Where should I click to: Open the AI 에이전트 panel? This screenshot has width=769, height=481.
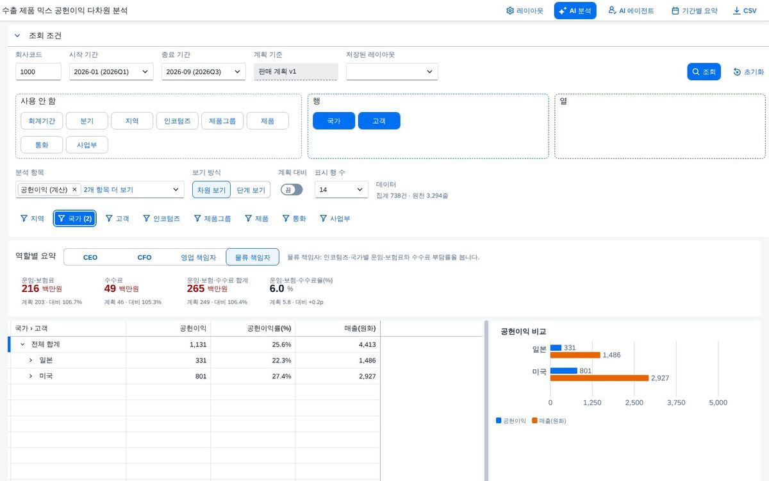pos(631,11)
